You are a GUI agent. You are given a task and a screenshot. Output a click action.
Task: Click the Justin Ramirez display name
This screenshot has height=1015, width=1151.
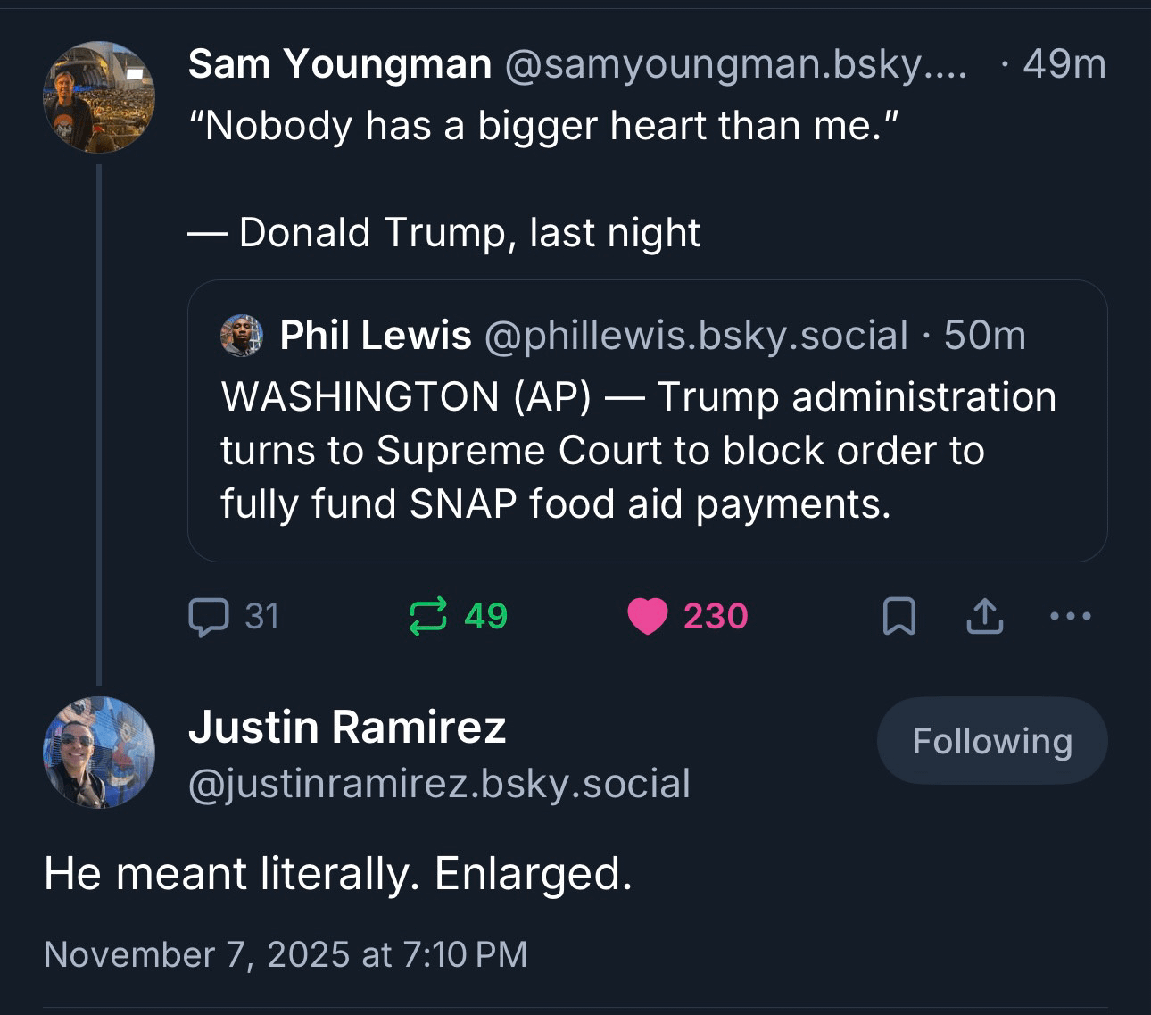[347, 727]
